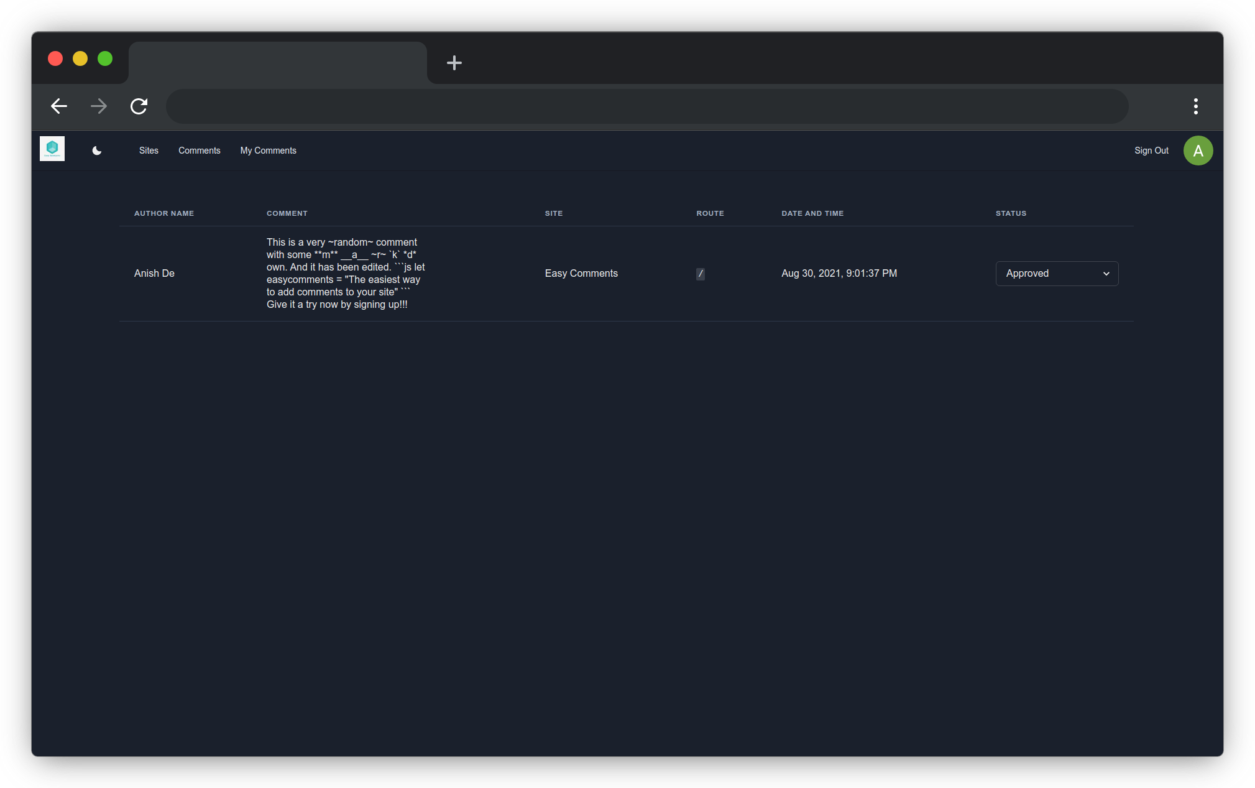Open the green A user avatar

tap(1197, 151)
